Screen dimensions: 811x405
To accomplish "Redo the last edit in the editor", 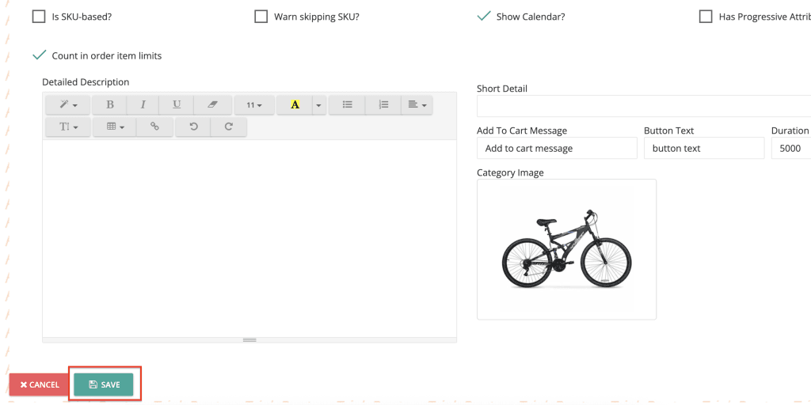I will (x=229, y=127).
